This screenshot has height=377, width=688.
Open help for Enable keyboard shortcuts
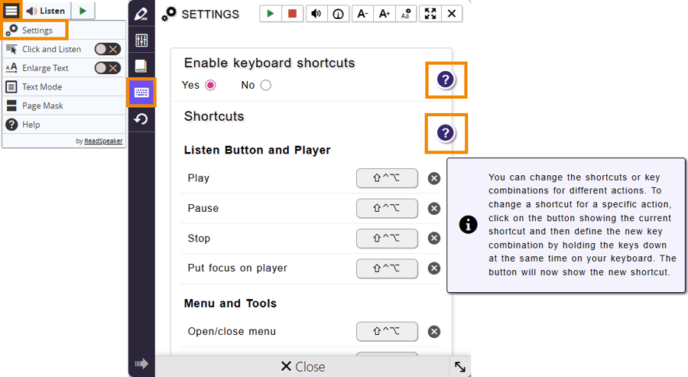click(x=446, y=80)
